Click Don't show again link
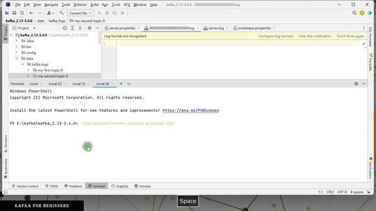Screen dimensions: 376x211 click(x=350, y=36)
